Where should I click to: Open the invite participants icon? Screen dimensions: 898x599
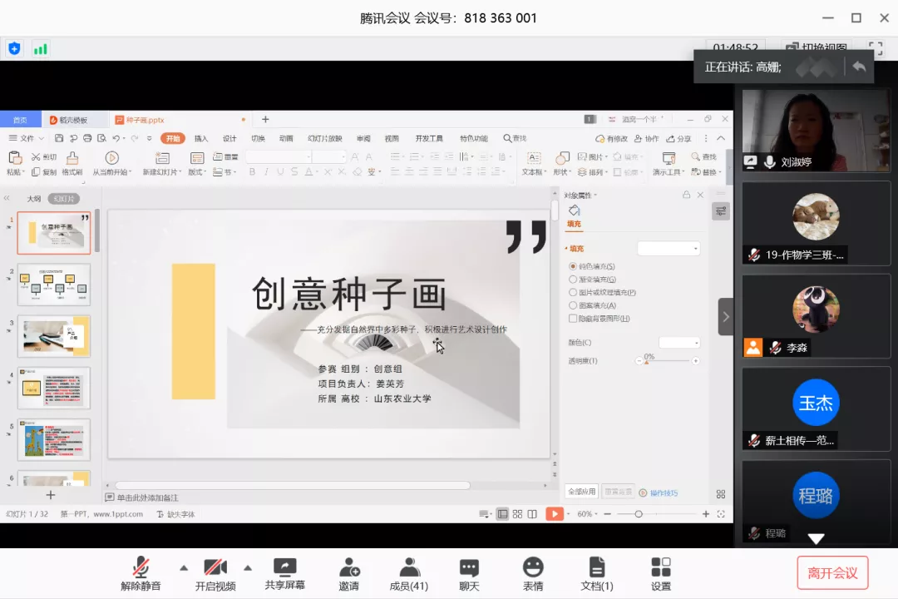click(349, 568)
